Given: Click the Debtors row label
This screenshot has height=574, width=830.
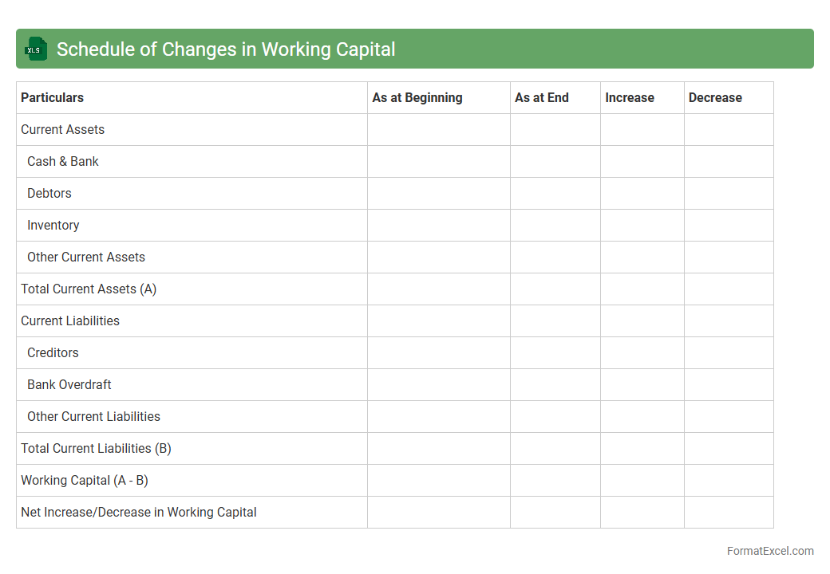Looking at the screenshot, I should (49, 194).
